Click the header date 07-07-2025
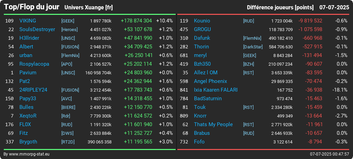353x159 pixels. (x=334, y=7)
